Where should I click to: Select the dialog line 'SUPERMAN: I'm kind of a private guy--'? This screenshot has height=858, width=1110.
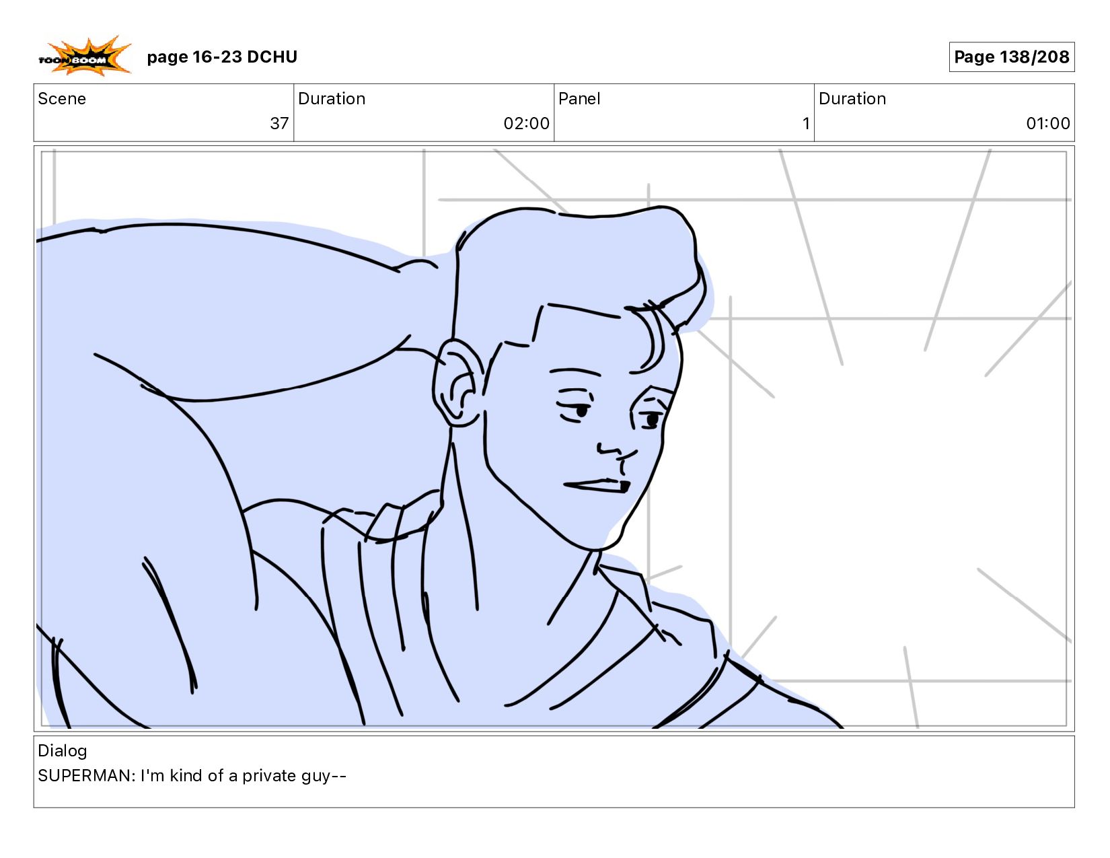(x=192, y=776)
